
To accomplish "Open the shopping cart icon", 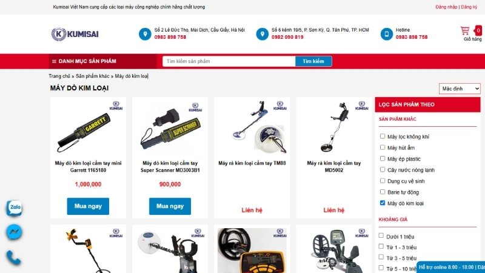I will [464, 31].
